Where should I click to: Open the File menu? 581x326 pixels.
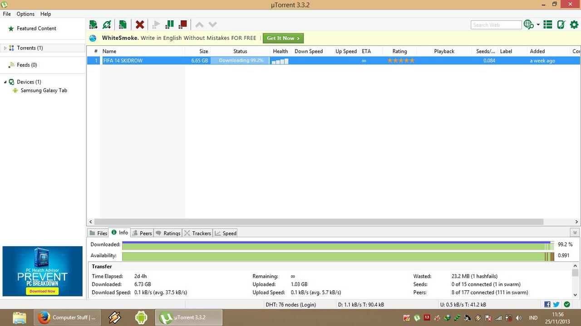pos(7,14)
